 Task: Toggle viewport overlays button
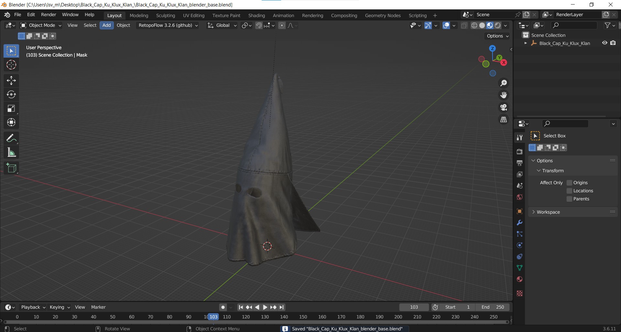[x=446, y=25]
